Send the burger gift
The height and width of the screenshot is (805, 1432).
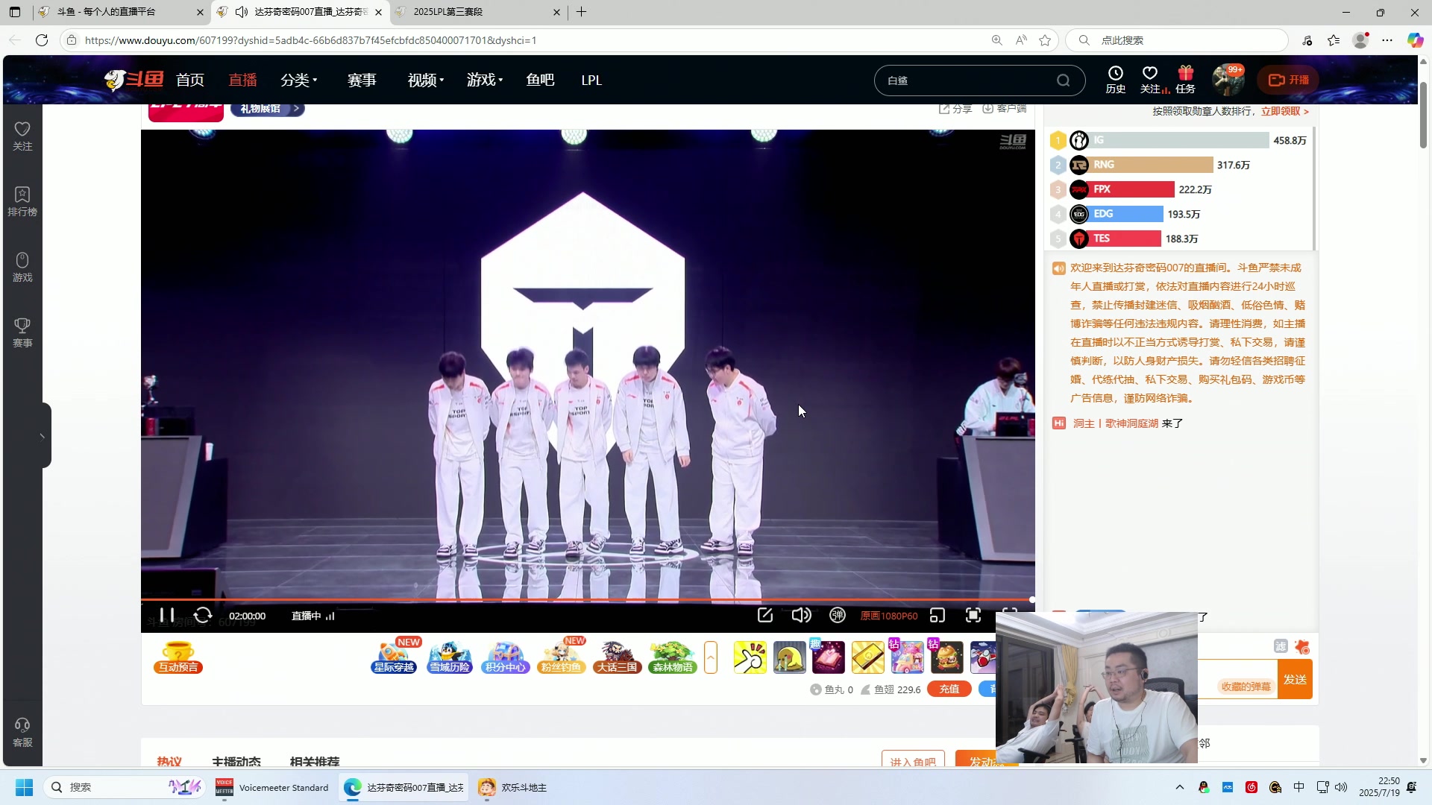click(947, 657)
